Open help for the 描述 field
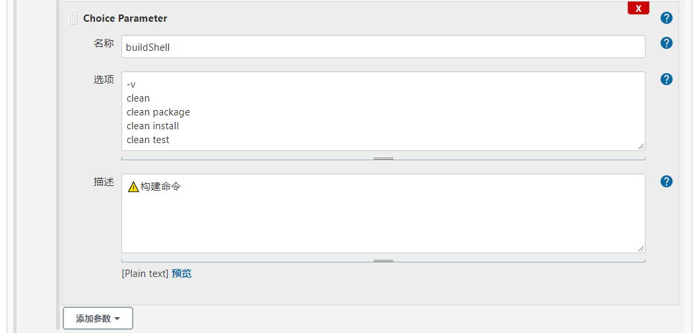The image size is (693, 333). pyautogui.click(x=667, y=181)
